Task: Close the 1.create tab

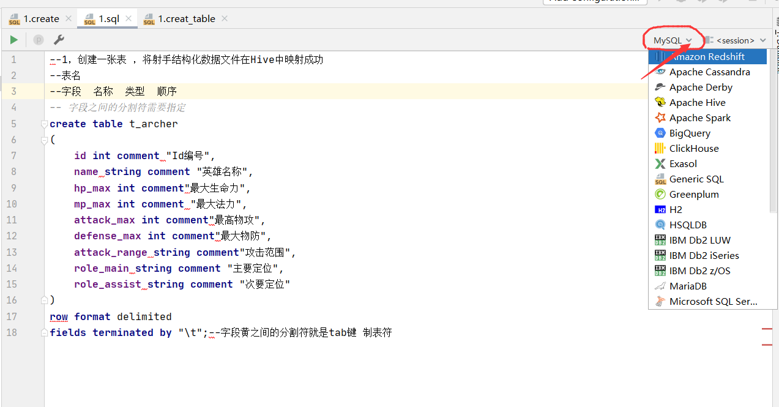Action: click(x=68, y=19)
